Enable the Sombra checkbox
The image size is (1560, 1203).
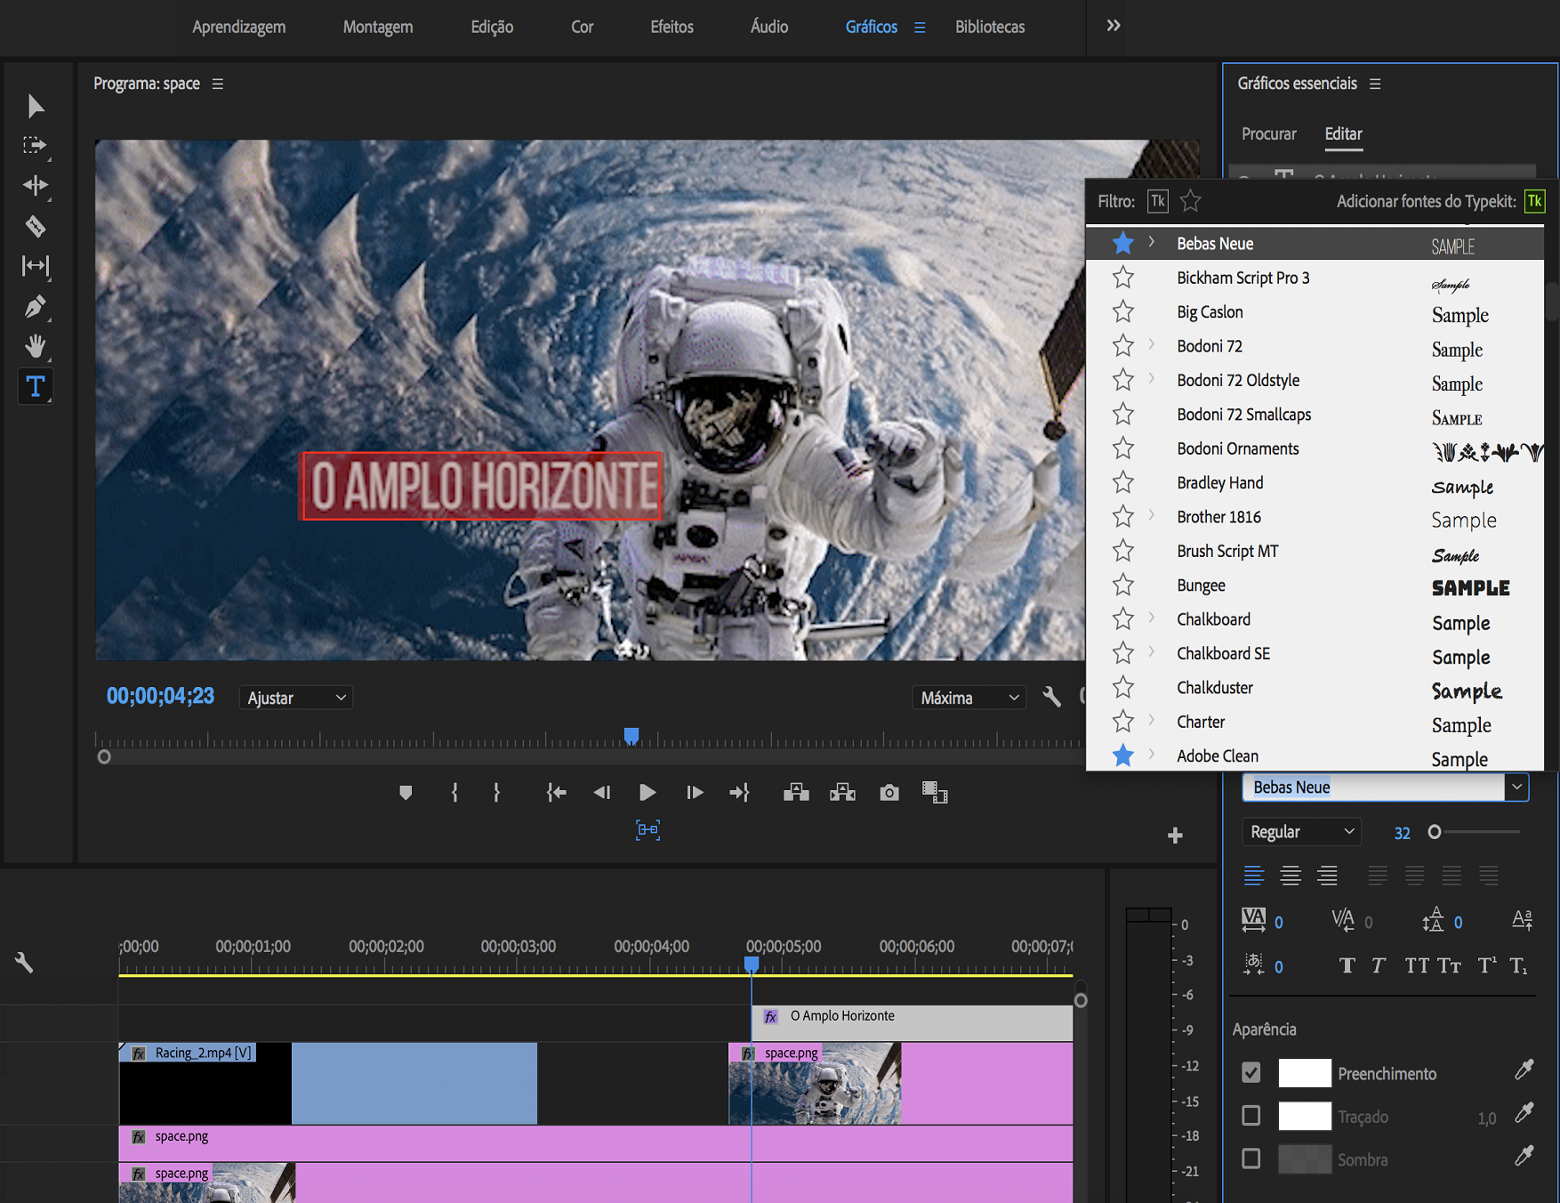(1251, 1159)
